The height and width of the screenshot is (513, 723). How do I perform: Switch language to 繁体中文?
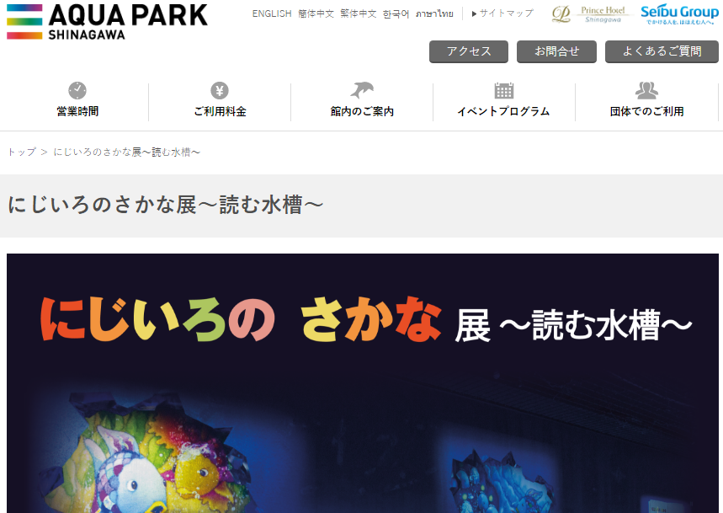(x=359, y=13)
